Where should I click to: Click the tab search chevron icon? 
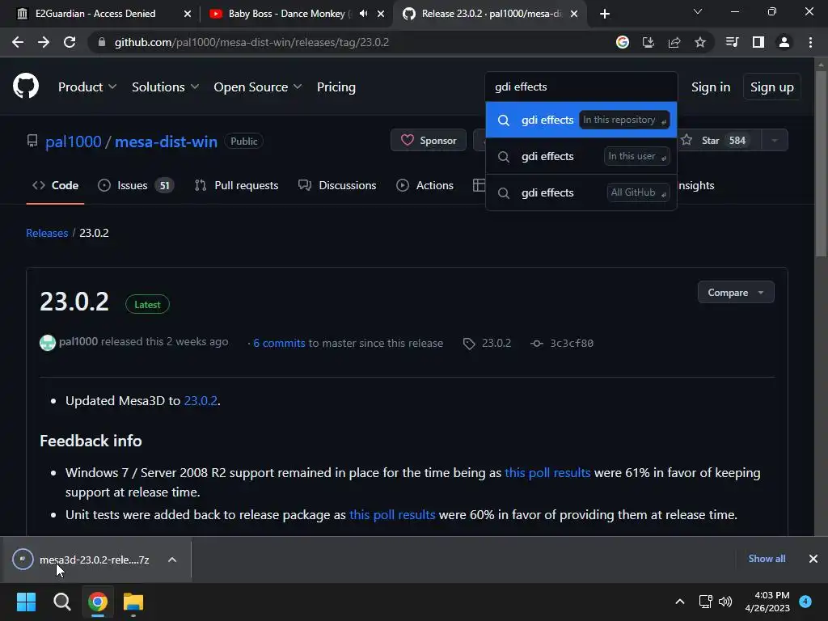(698, 11)
